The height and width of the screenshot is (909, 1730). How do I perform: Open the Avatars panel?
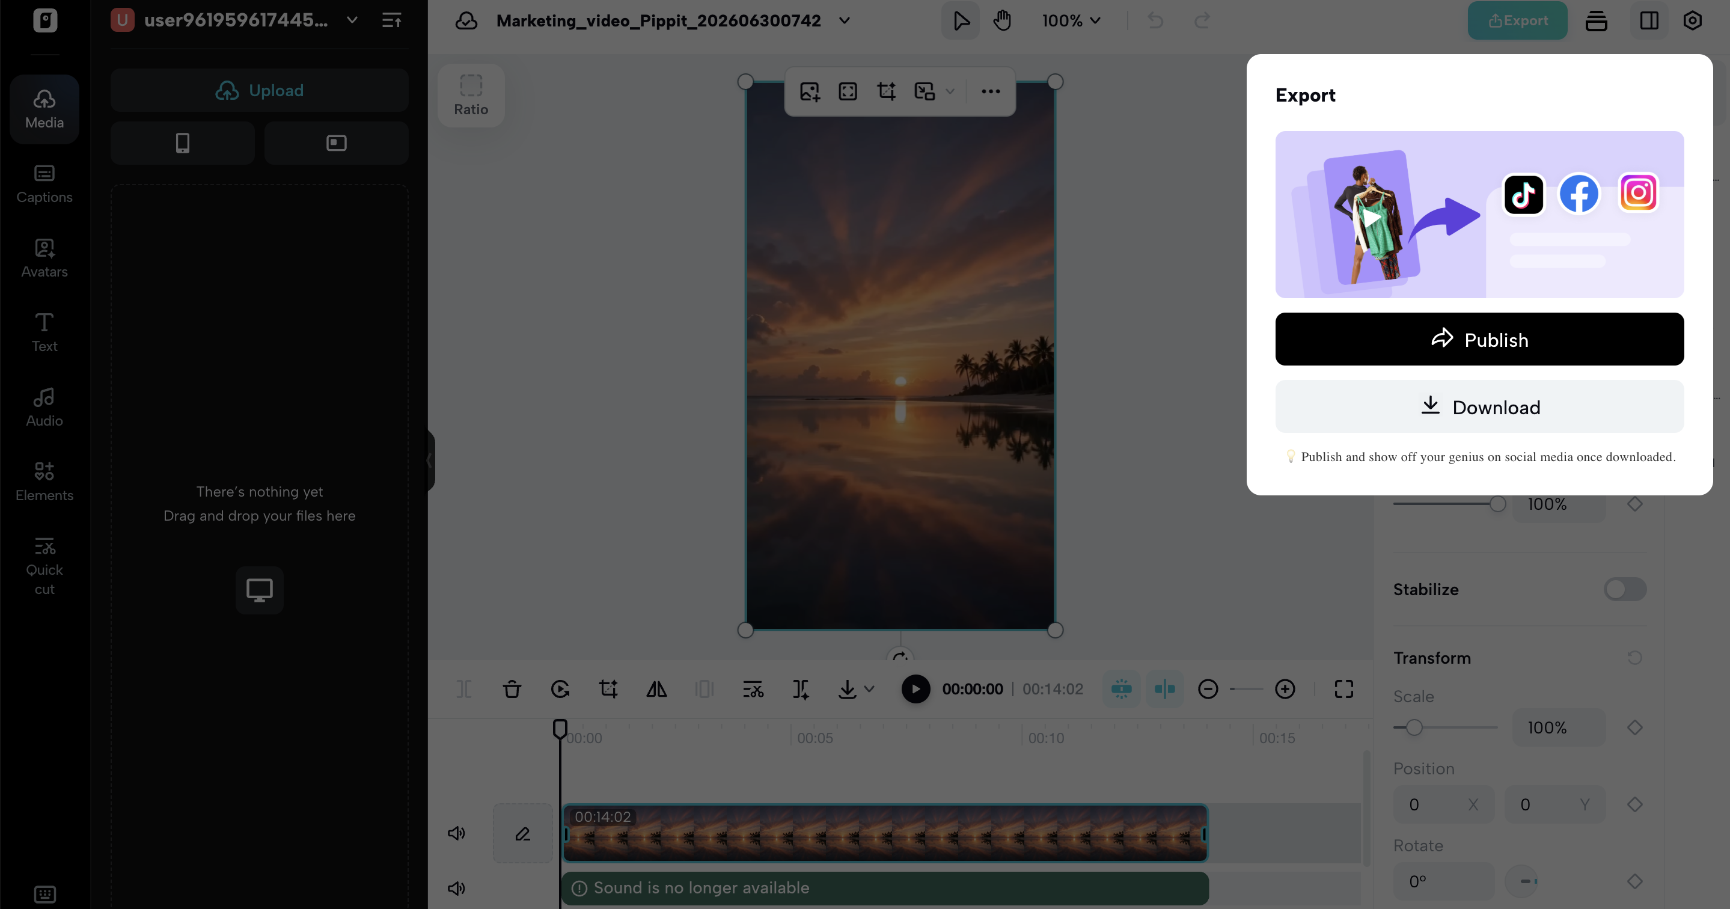[44, 258]
